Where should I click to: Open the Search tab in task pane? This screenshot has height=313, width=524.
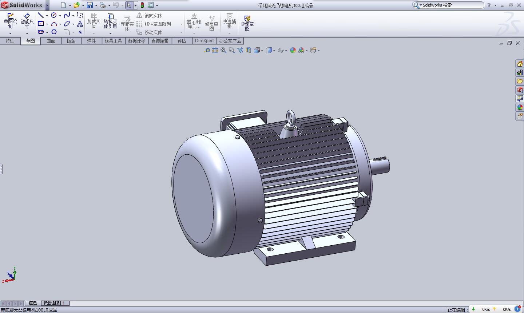(x=520, y=90)
